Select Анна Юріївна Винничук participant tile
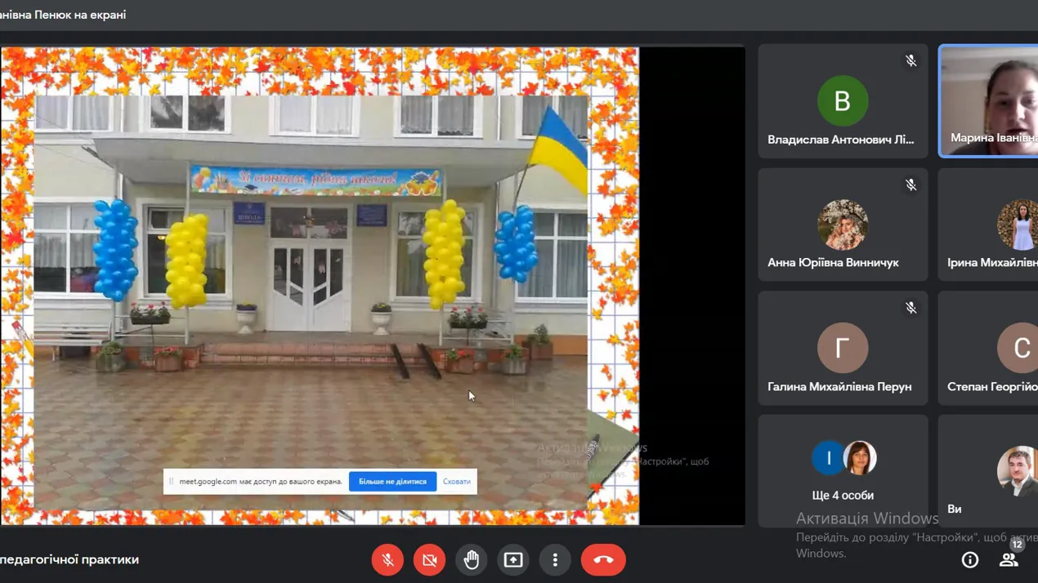 pos(843,225)
